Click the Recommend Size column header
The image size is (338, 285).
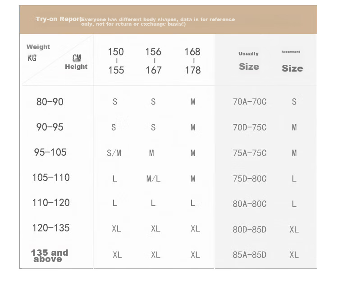click(292, 62)
